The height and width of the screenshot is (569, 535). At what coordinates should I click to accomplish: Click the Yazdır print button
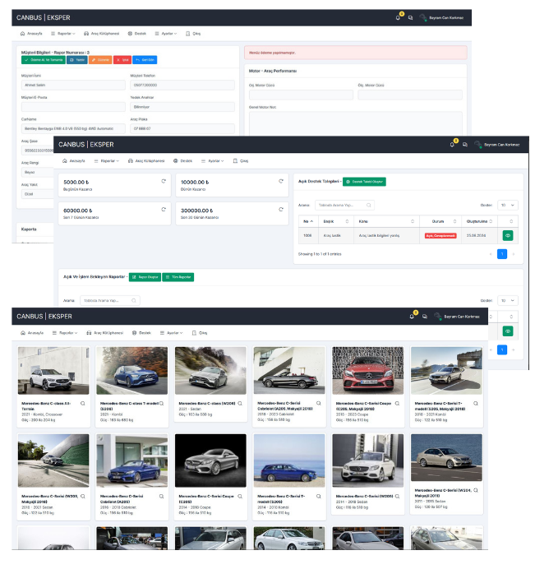(x=77, y=60)
